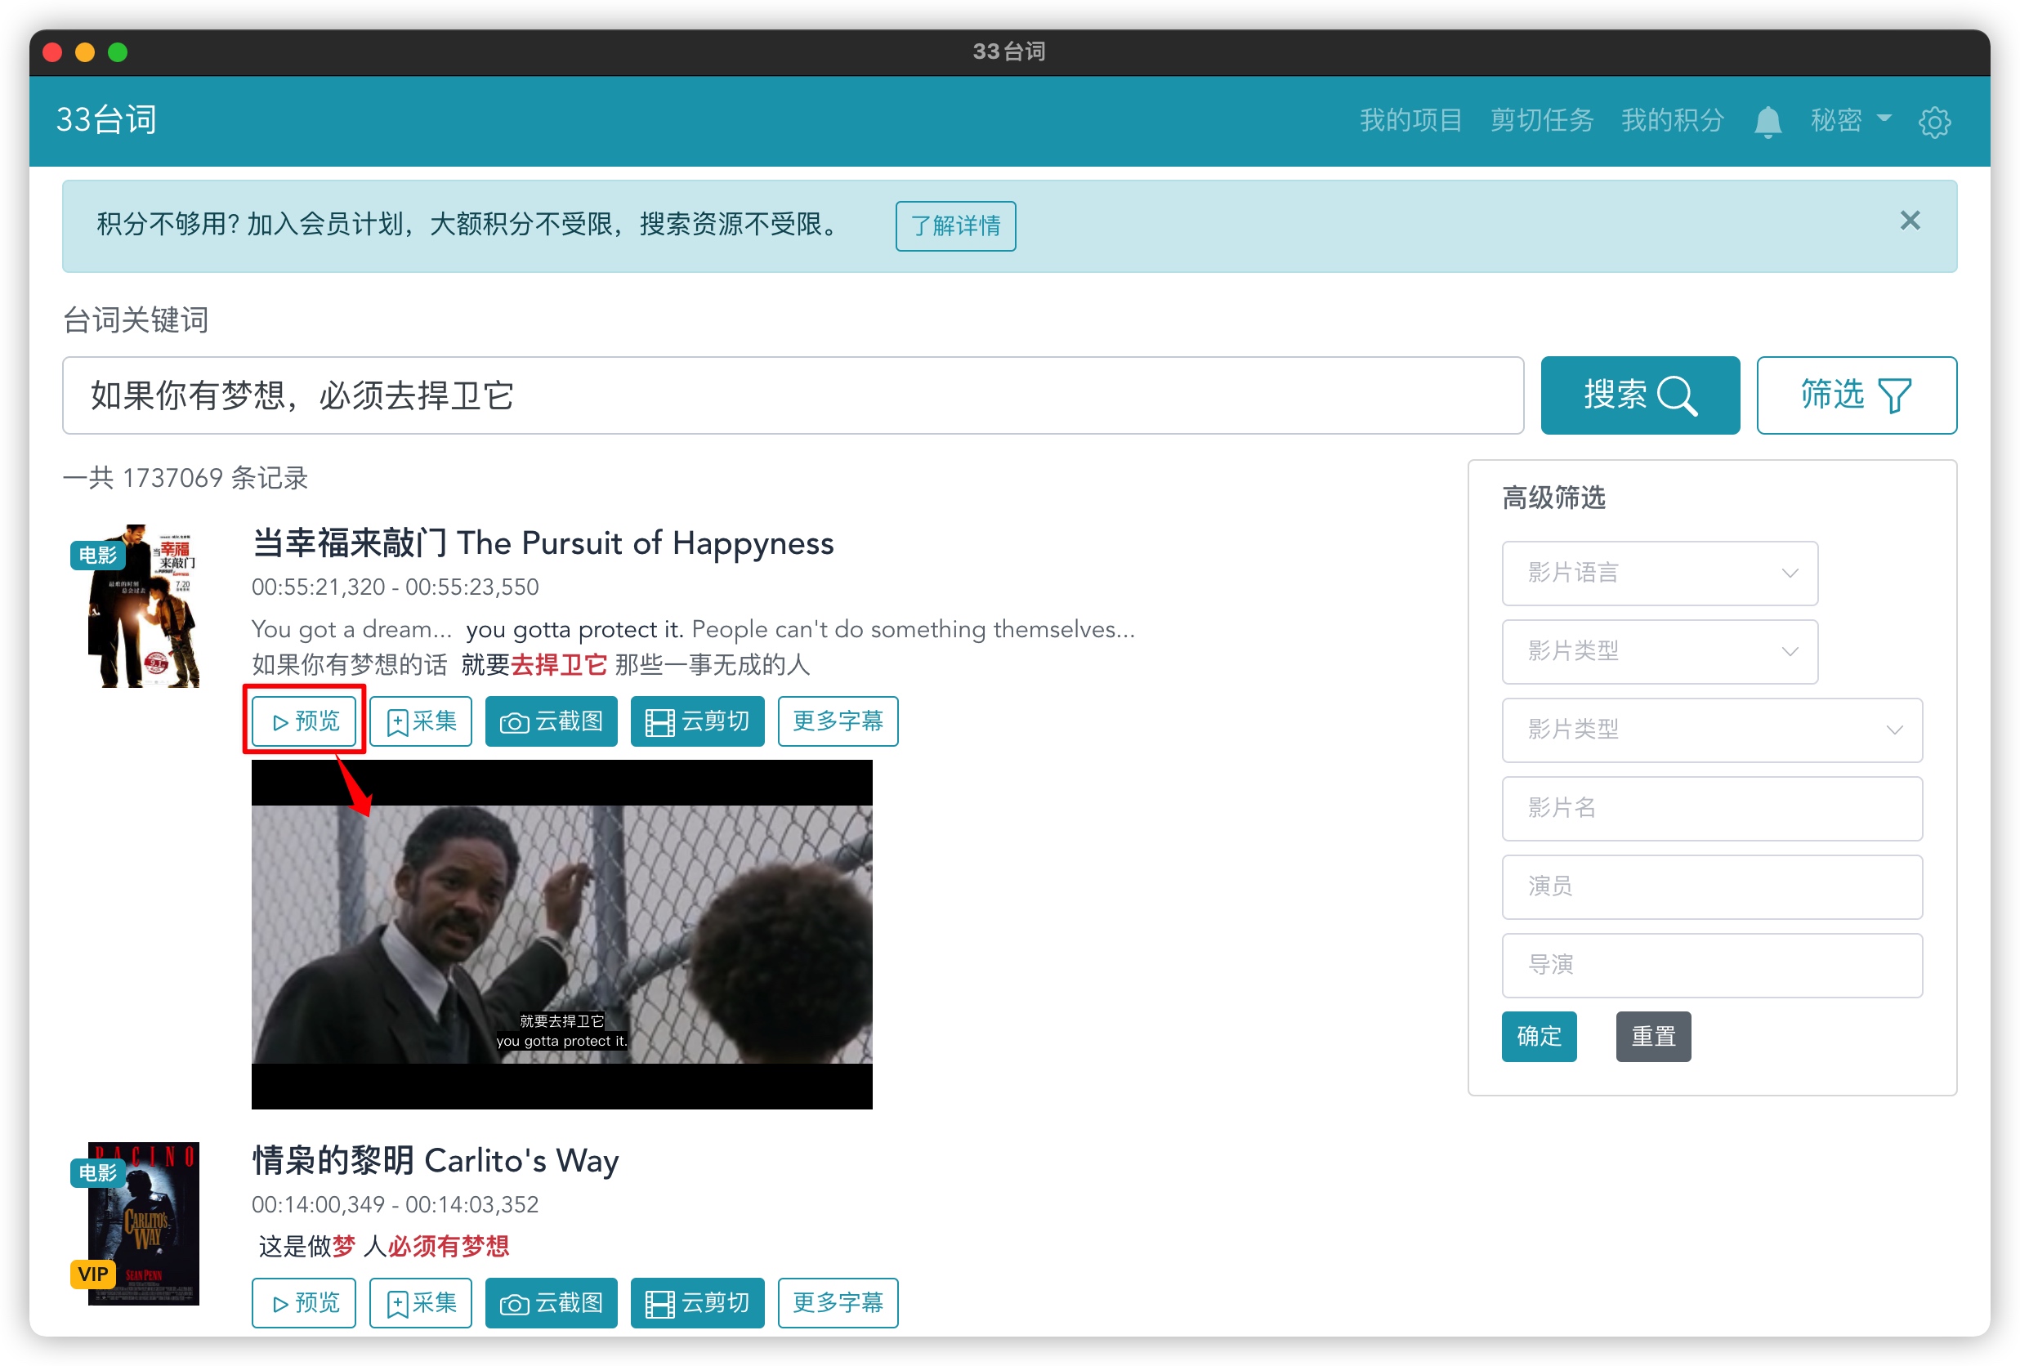Click the 33台词 logo

106,120
